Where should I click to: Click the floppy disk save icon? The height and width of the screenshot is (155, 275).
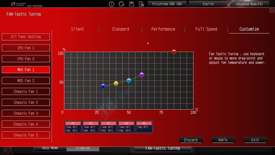[x=132, y=4]
